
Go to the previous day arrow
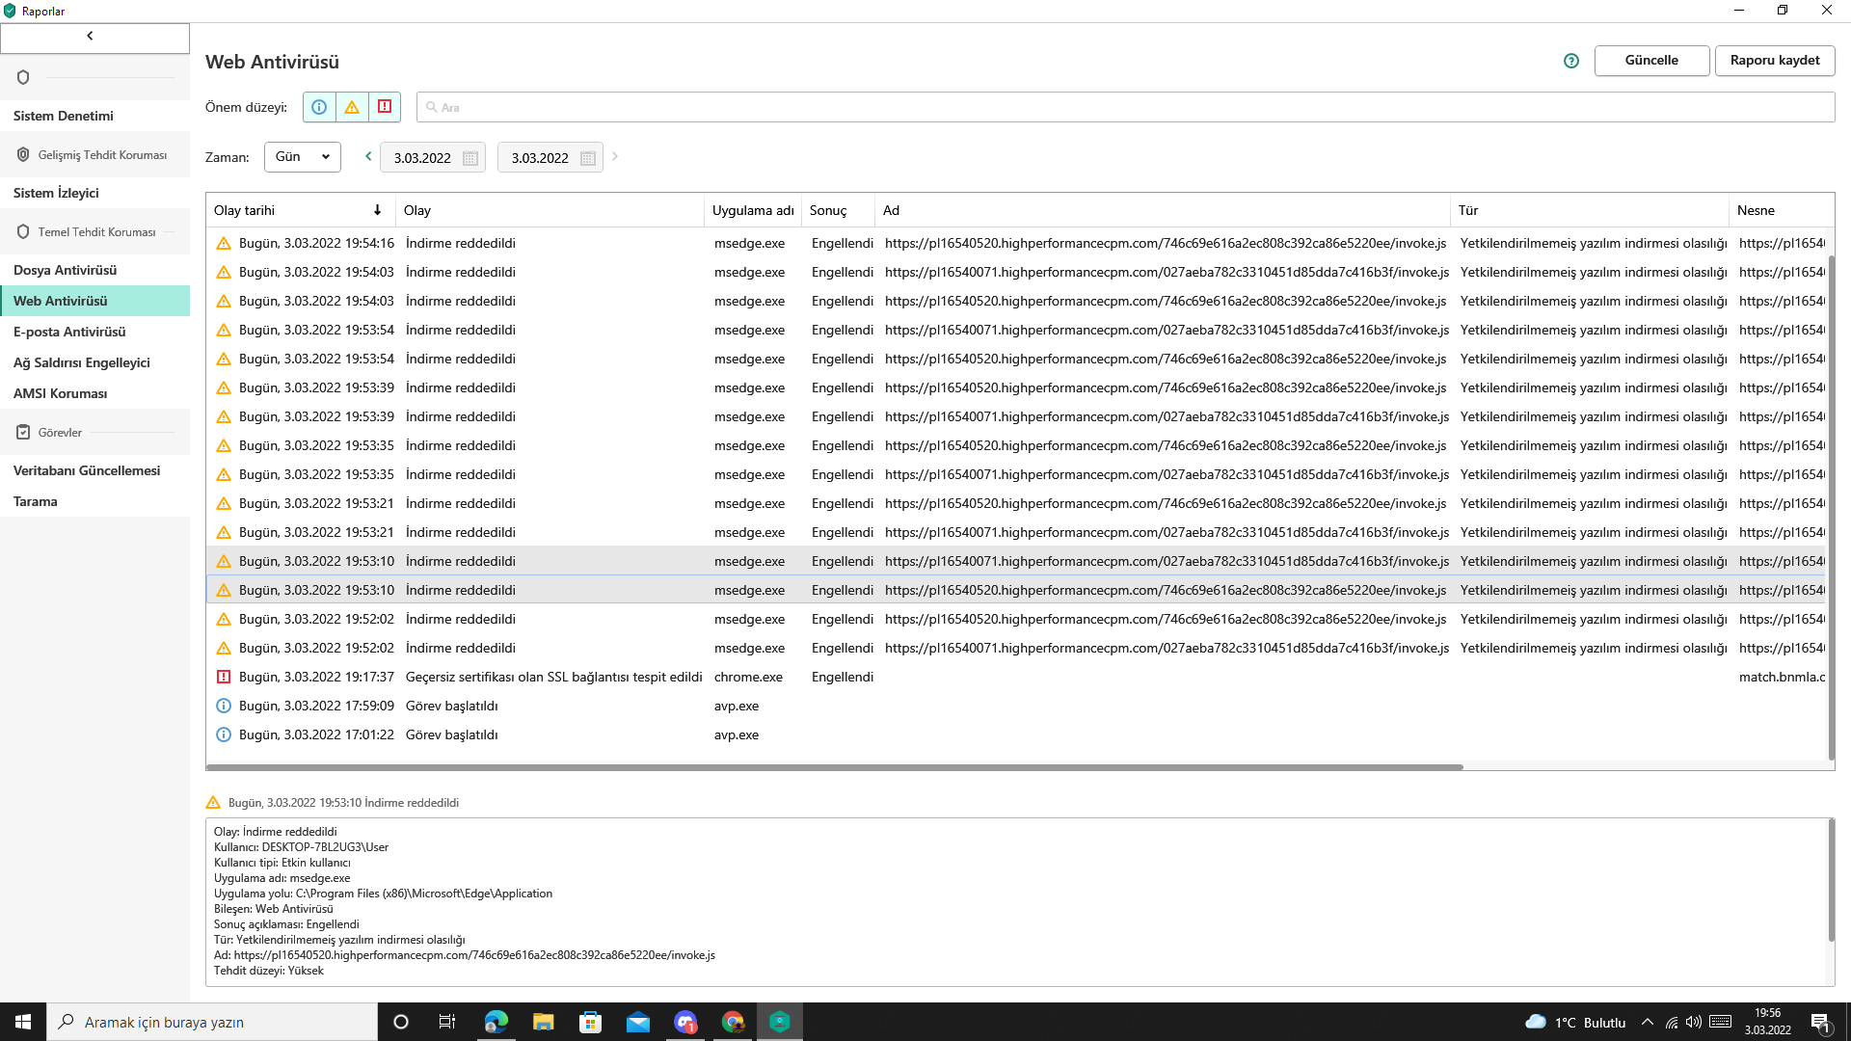368,156
